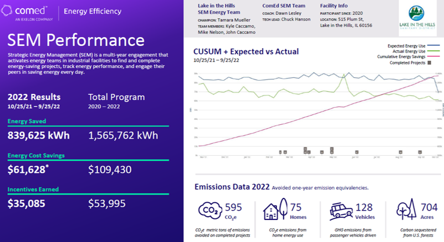Screen dimensions: 444x242
Task: Click the Facility Info heading
Action: click(334, 6)
